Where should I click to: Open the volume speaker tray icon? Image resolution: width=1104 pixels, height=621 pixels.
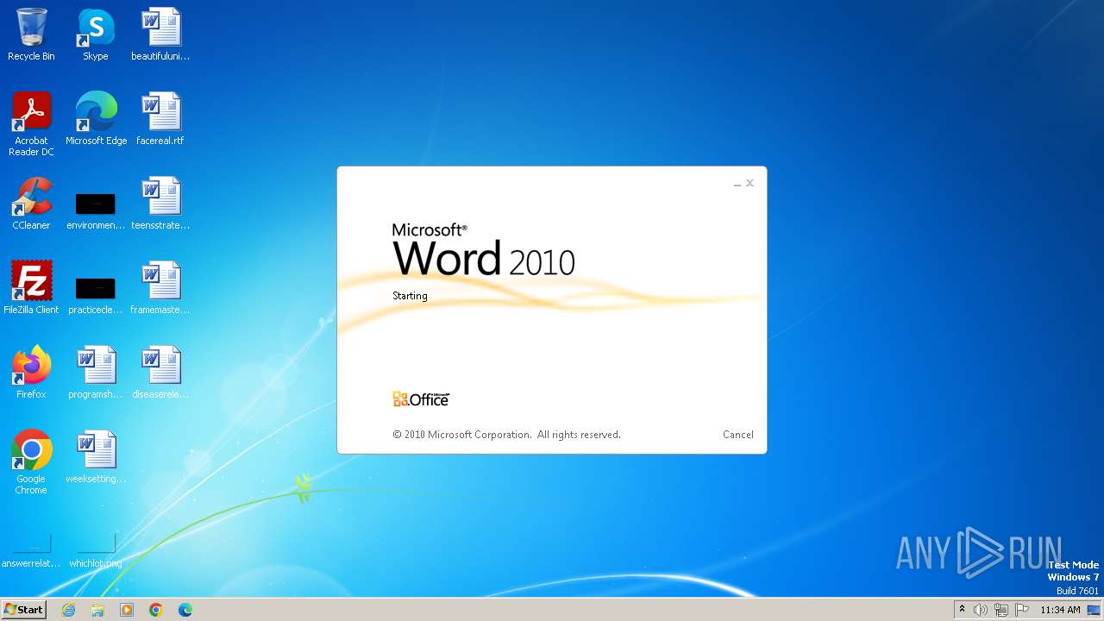[980, 610]
